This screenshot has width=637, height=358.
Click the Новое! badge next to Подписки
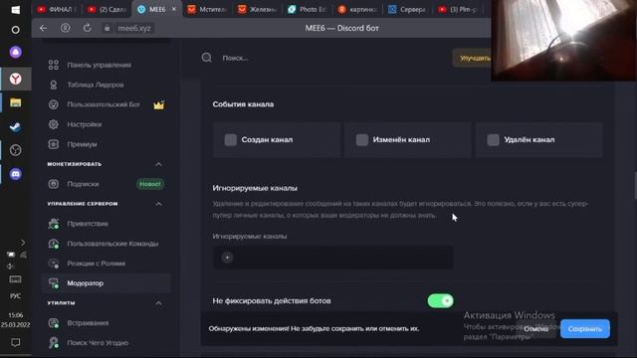(150, 184)
